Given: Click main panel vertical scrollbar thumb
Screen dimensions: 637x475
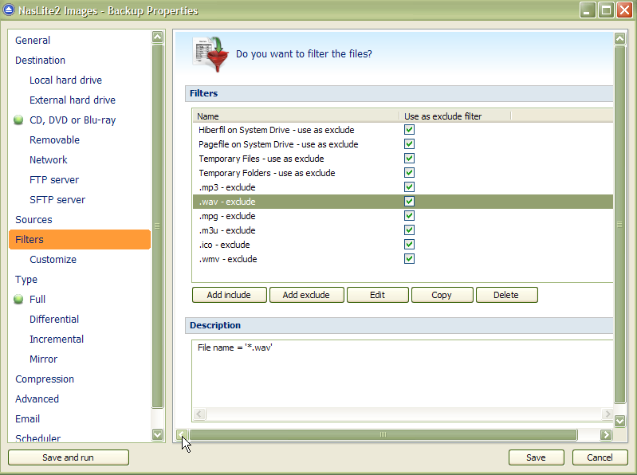Looking at the screenshot, I should [x=619, y=225].
